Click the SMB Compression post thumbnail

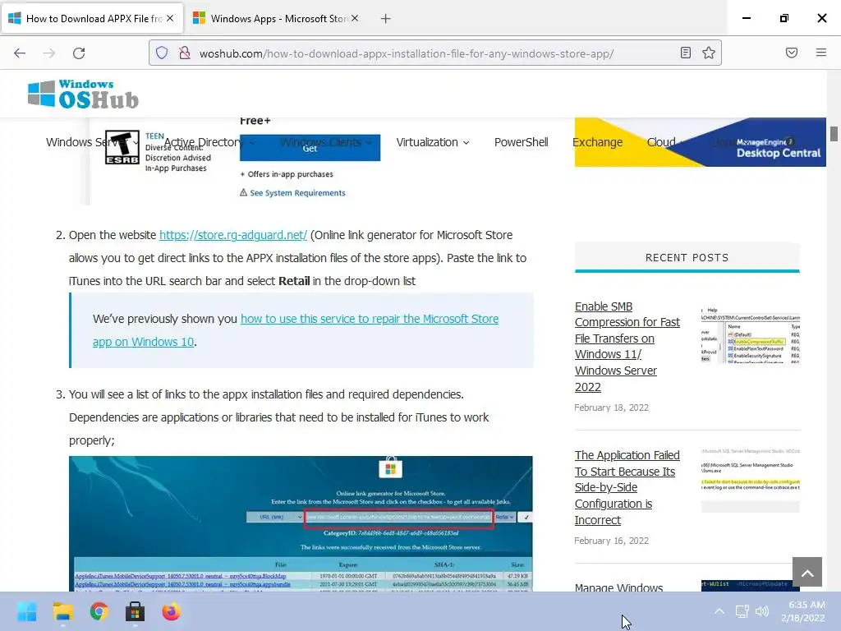coord(751,335)
